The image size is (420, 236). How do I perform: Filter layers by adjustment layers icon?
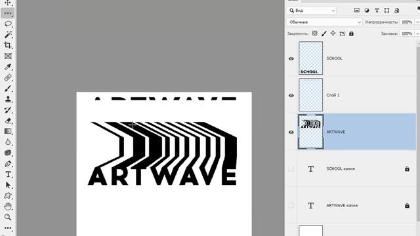[x=367, y=10]
